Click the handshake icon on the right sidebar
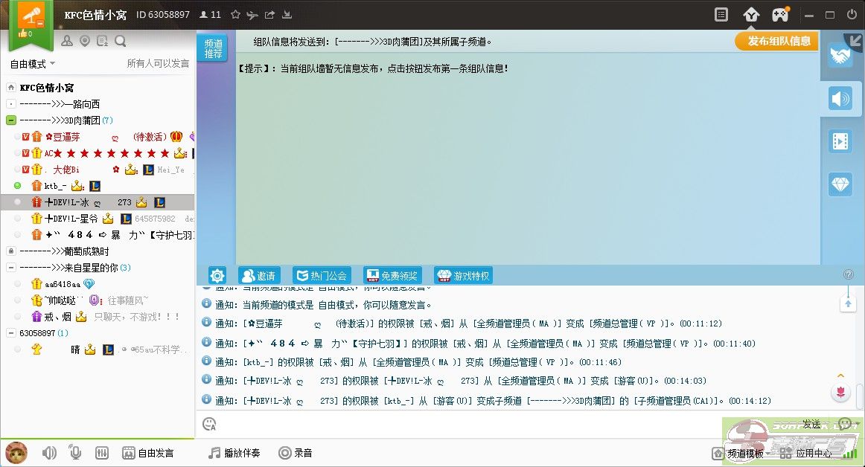The height and width of the screenshot is (467, 865). pos(841,54)
